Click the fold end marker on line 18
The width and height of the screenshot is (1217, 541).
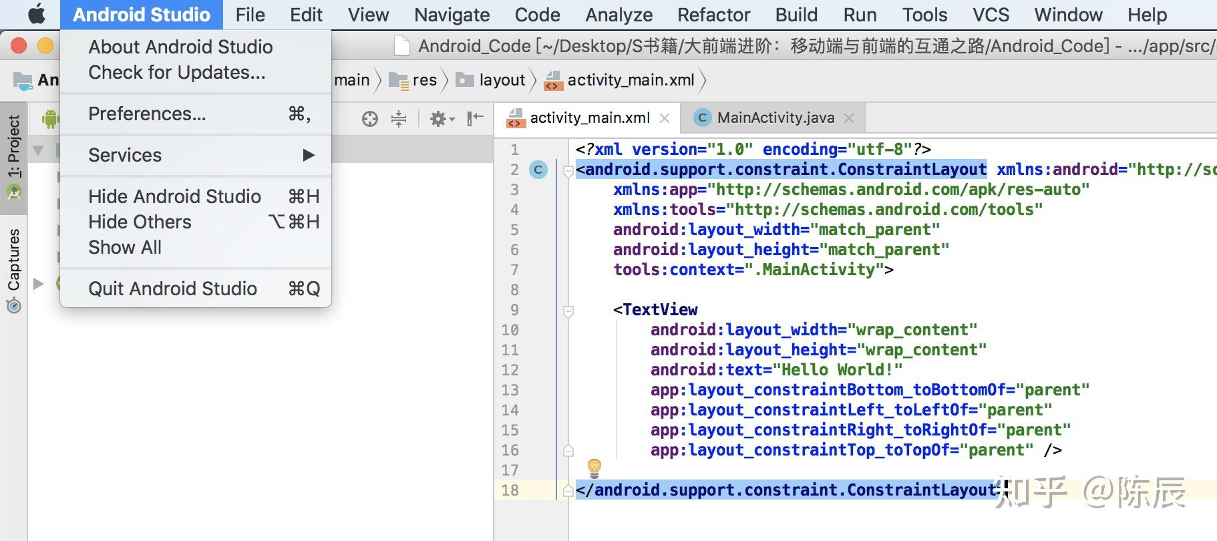coord(568,490)
